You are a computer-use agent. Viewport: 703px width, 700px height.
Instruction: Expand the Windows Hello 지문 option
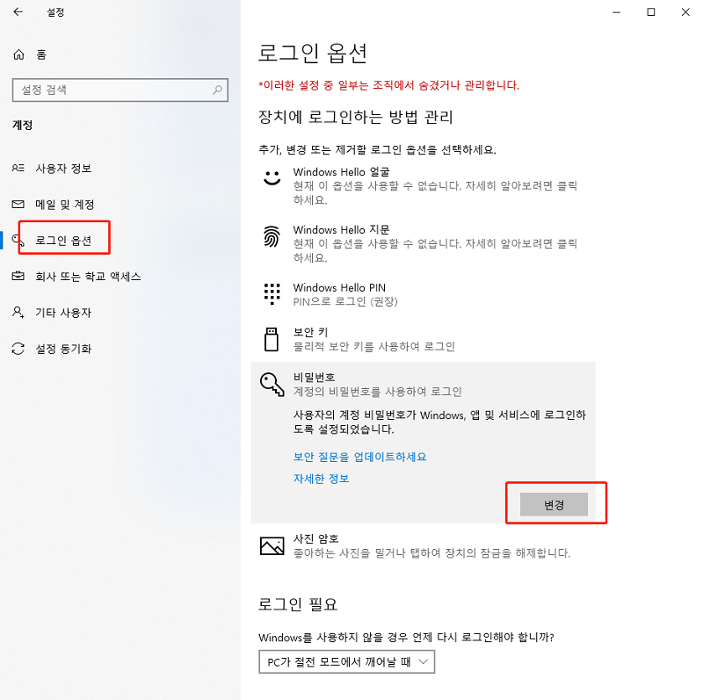click(424, 243)
